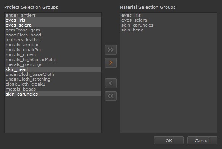Select skin_caruncles in Material Selection Groups
The image size is (222, 149).
(169, 25)
